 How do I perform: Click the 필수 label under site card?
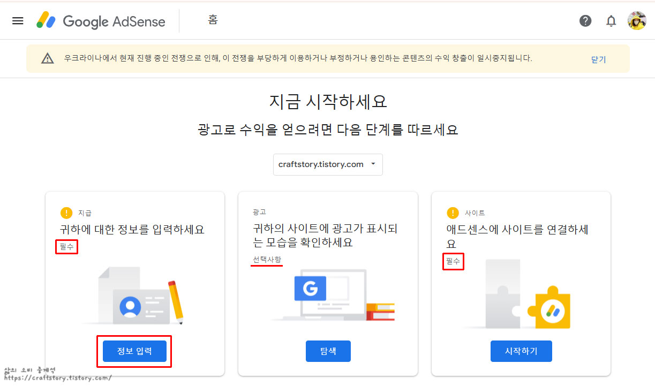(453, 262)
